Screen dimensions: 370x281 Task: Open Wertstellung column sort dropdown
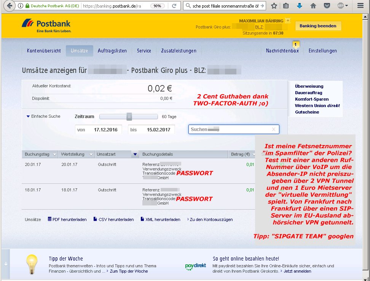coord(91,155)
